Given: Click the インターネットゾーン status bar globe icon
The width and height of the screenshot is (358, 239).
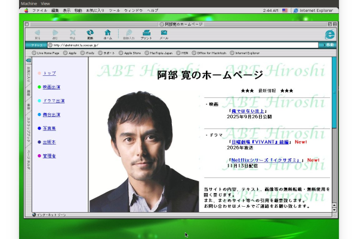Looking at the screenshot, I should point(34,215).
